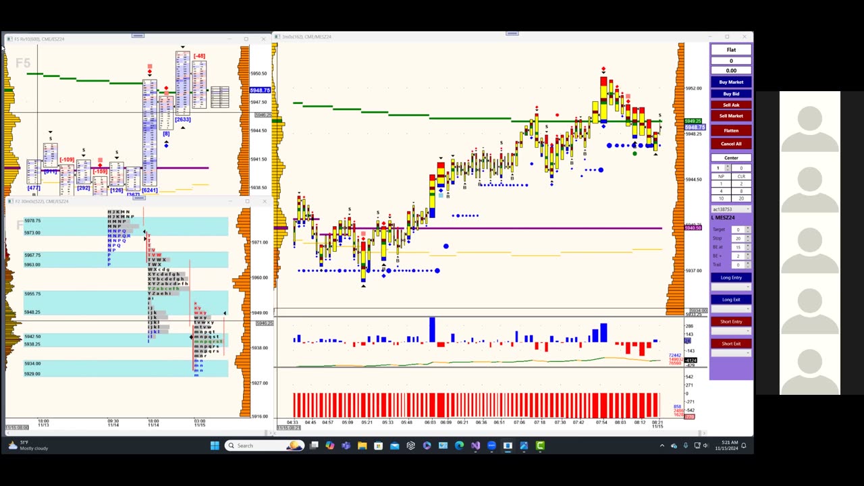Click the 07:54 time label on main chart
864x486 pixels.
601,423
